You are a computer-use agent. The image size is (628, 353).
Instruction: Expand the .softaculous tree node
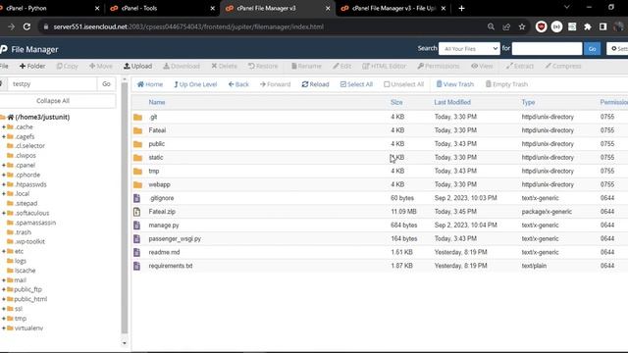4,213
